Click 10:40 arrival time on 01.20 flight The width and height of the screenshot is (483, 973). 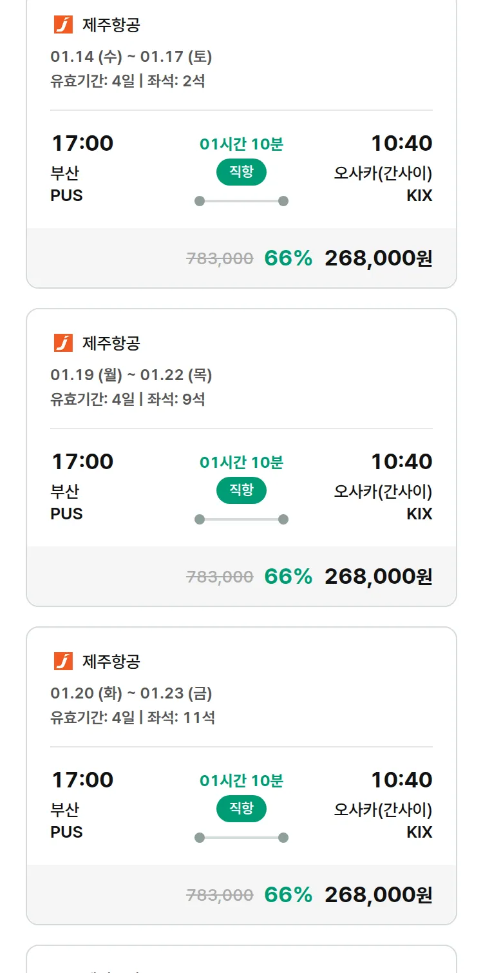point(401,780)
